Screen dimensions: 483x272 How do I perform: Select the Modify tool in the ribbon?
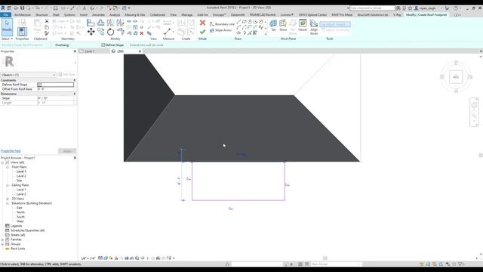pyautogui.click(x=7, y=27)
